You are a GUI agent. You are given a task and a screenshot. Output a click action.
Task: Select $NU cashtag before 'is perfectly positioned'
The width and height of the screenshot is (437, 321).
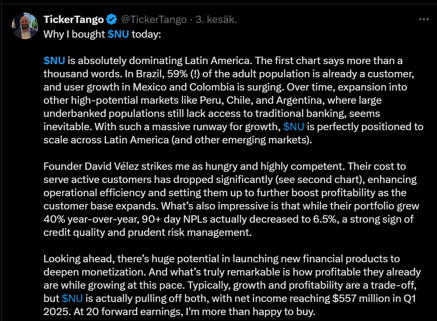pos(293,127)
